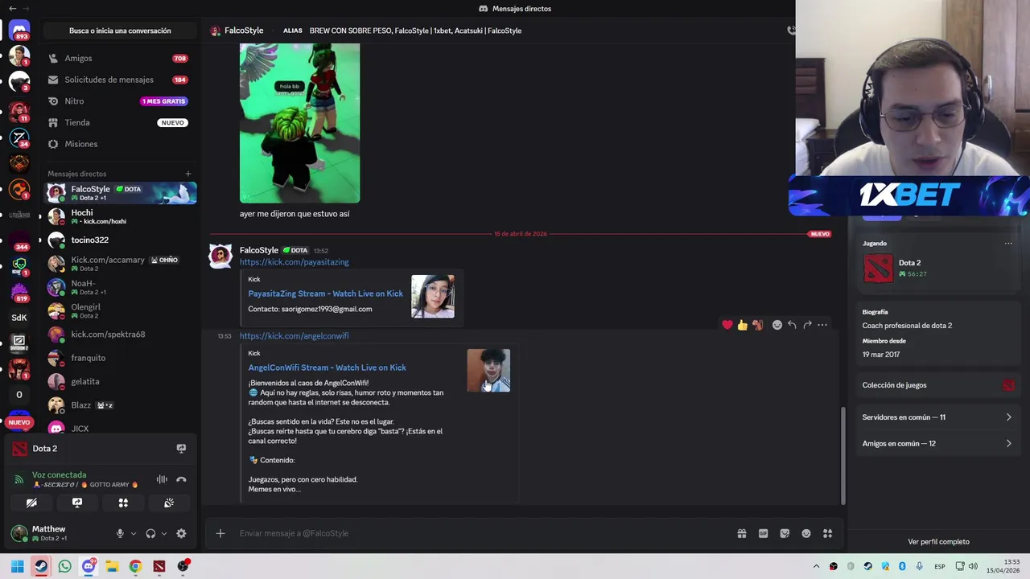Create new DM with plus icon

click(x=187, y=174)
